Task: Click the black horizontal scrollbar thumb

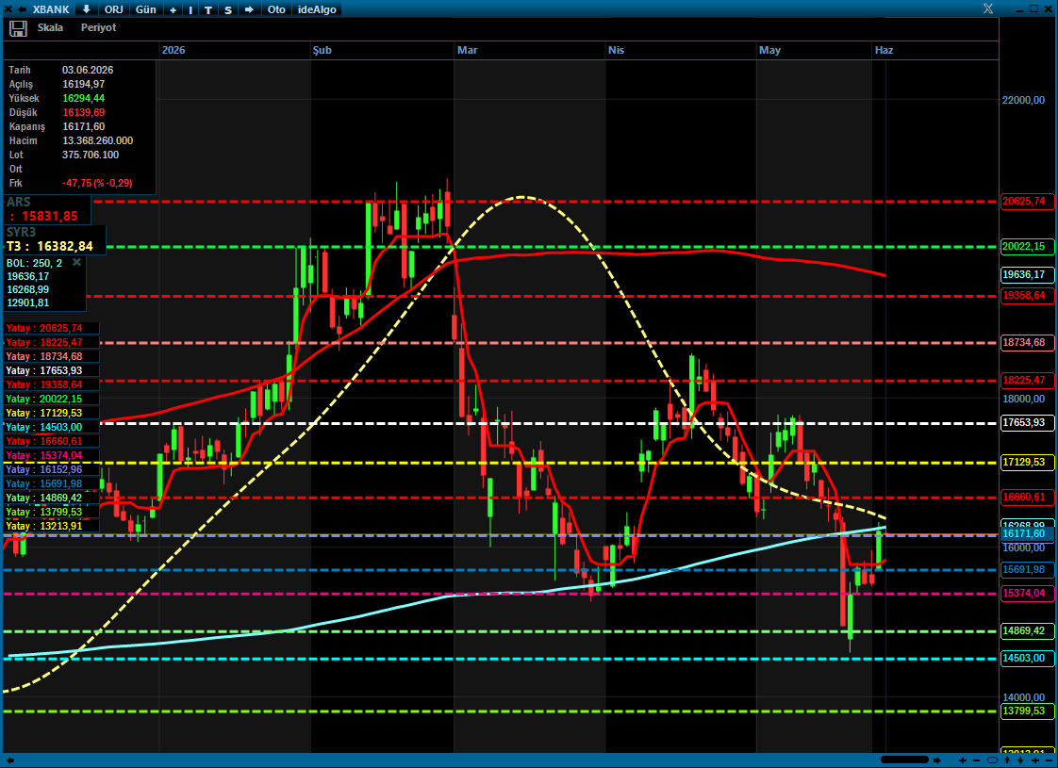Action: pos(905,760)
